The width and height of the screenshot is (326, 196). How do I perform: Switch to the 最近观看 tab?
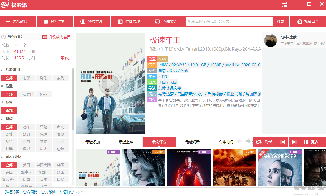click(x=192, y=142)
